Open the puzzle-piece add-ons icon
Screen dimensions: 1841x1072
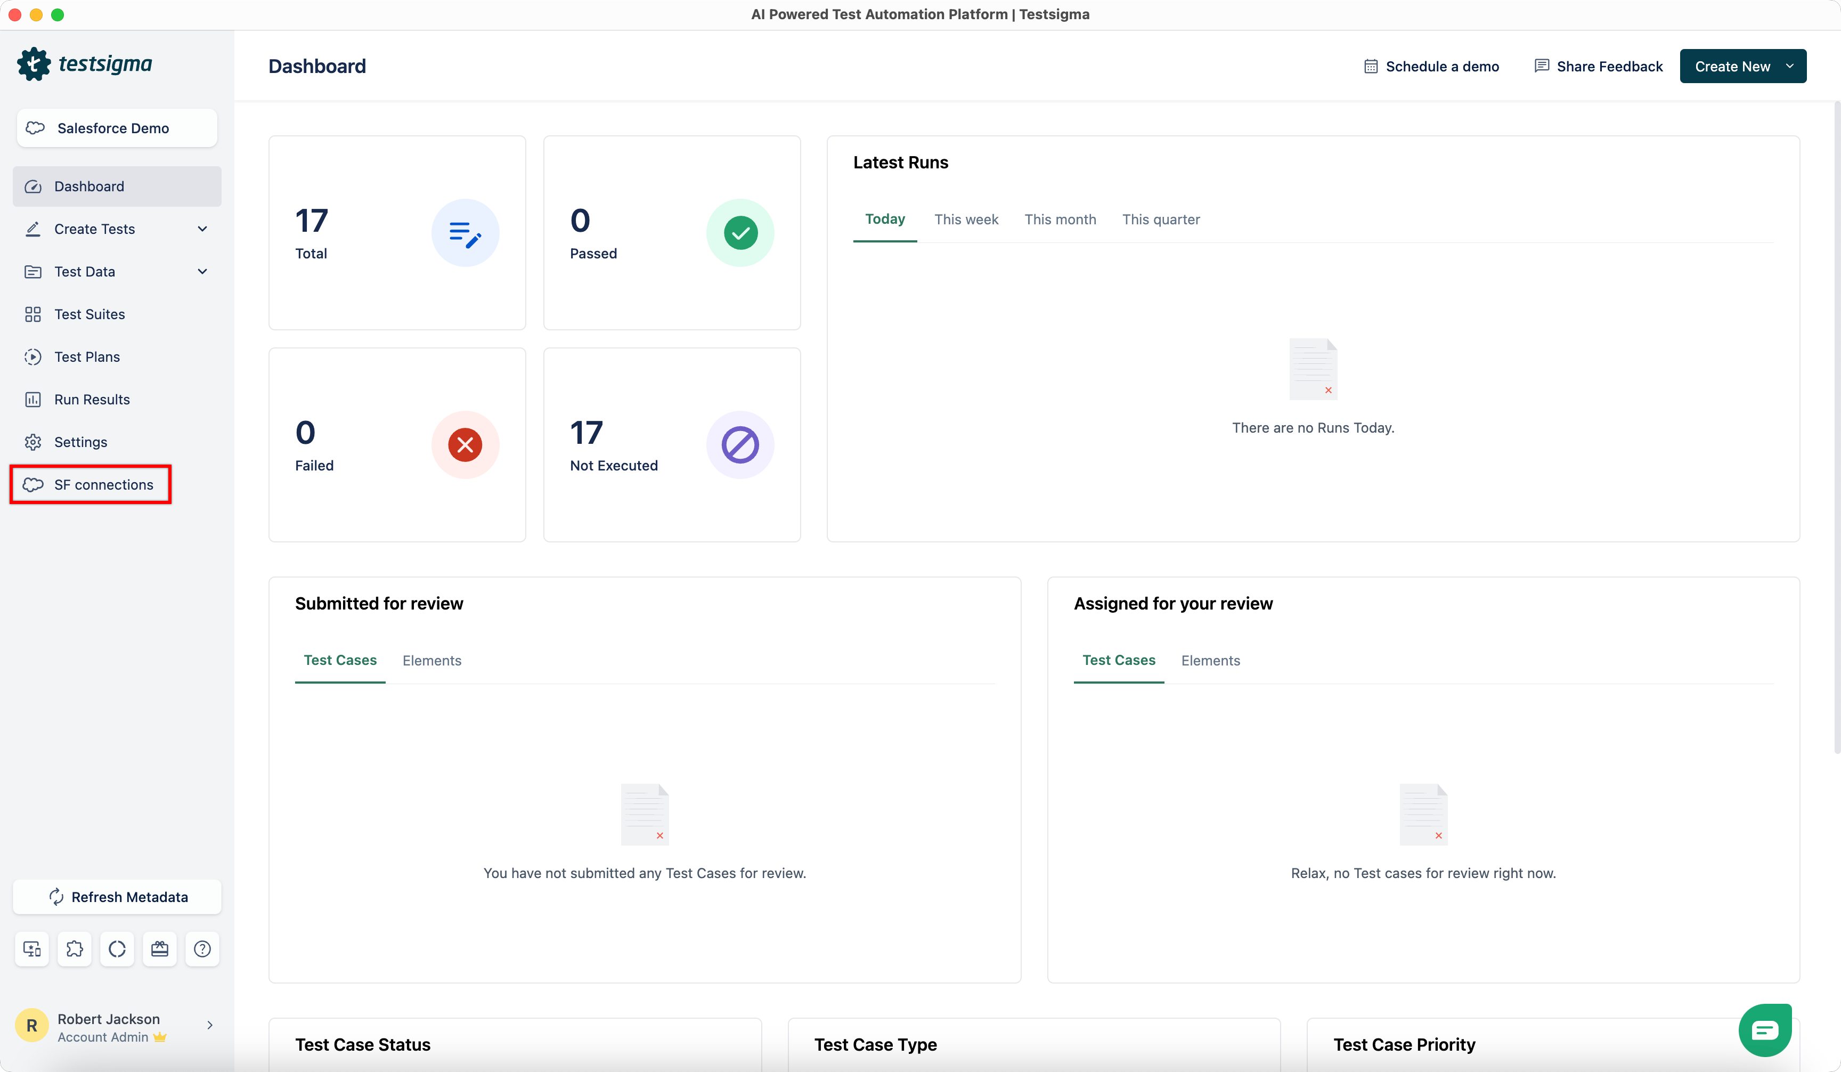[x=75, y=948]
